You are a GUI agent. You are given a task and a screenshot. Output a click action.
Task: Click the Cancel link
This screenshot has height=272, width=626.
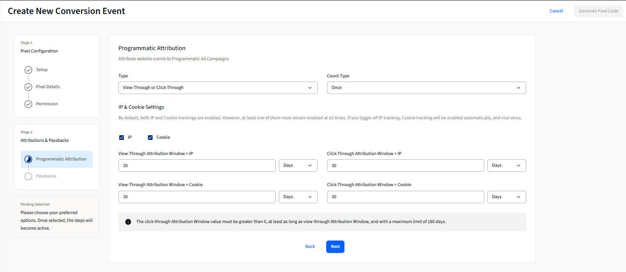[556, 11]
